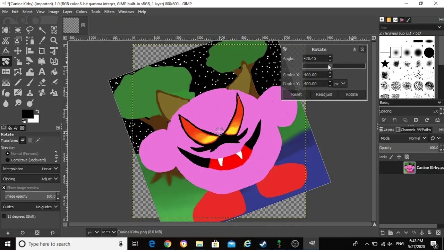Switch to the Paths tab
This screenshot has width=444, height=250.
tap(424, 130)
